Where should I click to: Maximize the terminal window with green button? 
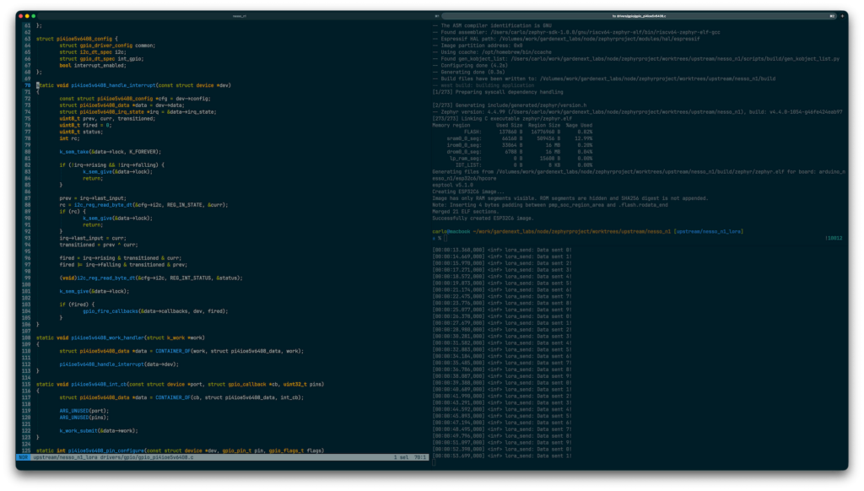click(x=34, y=16)
